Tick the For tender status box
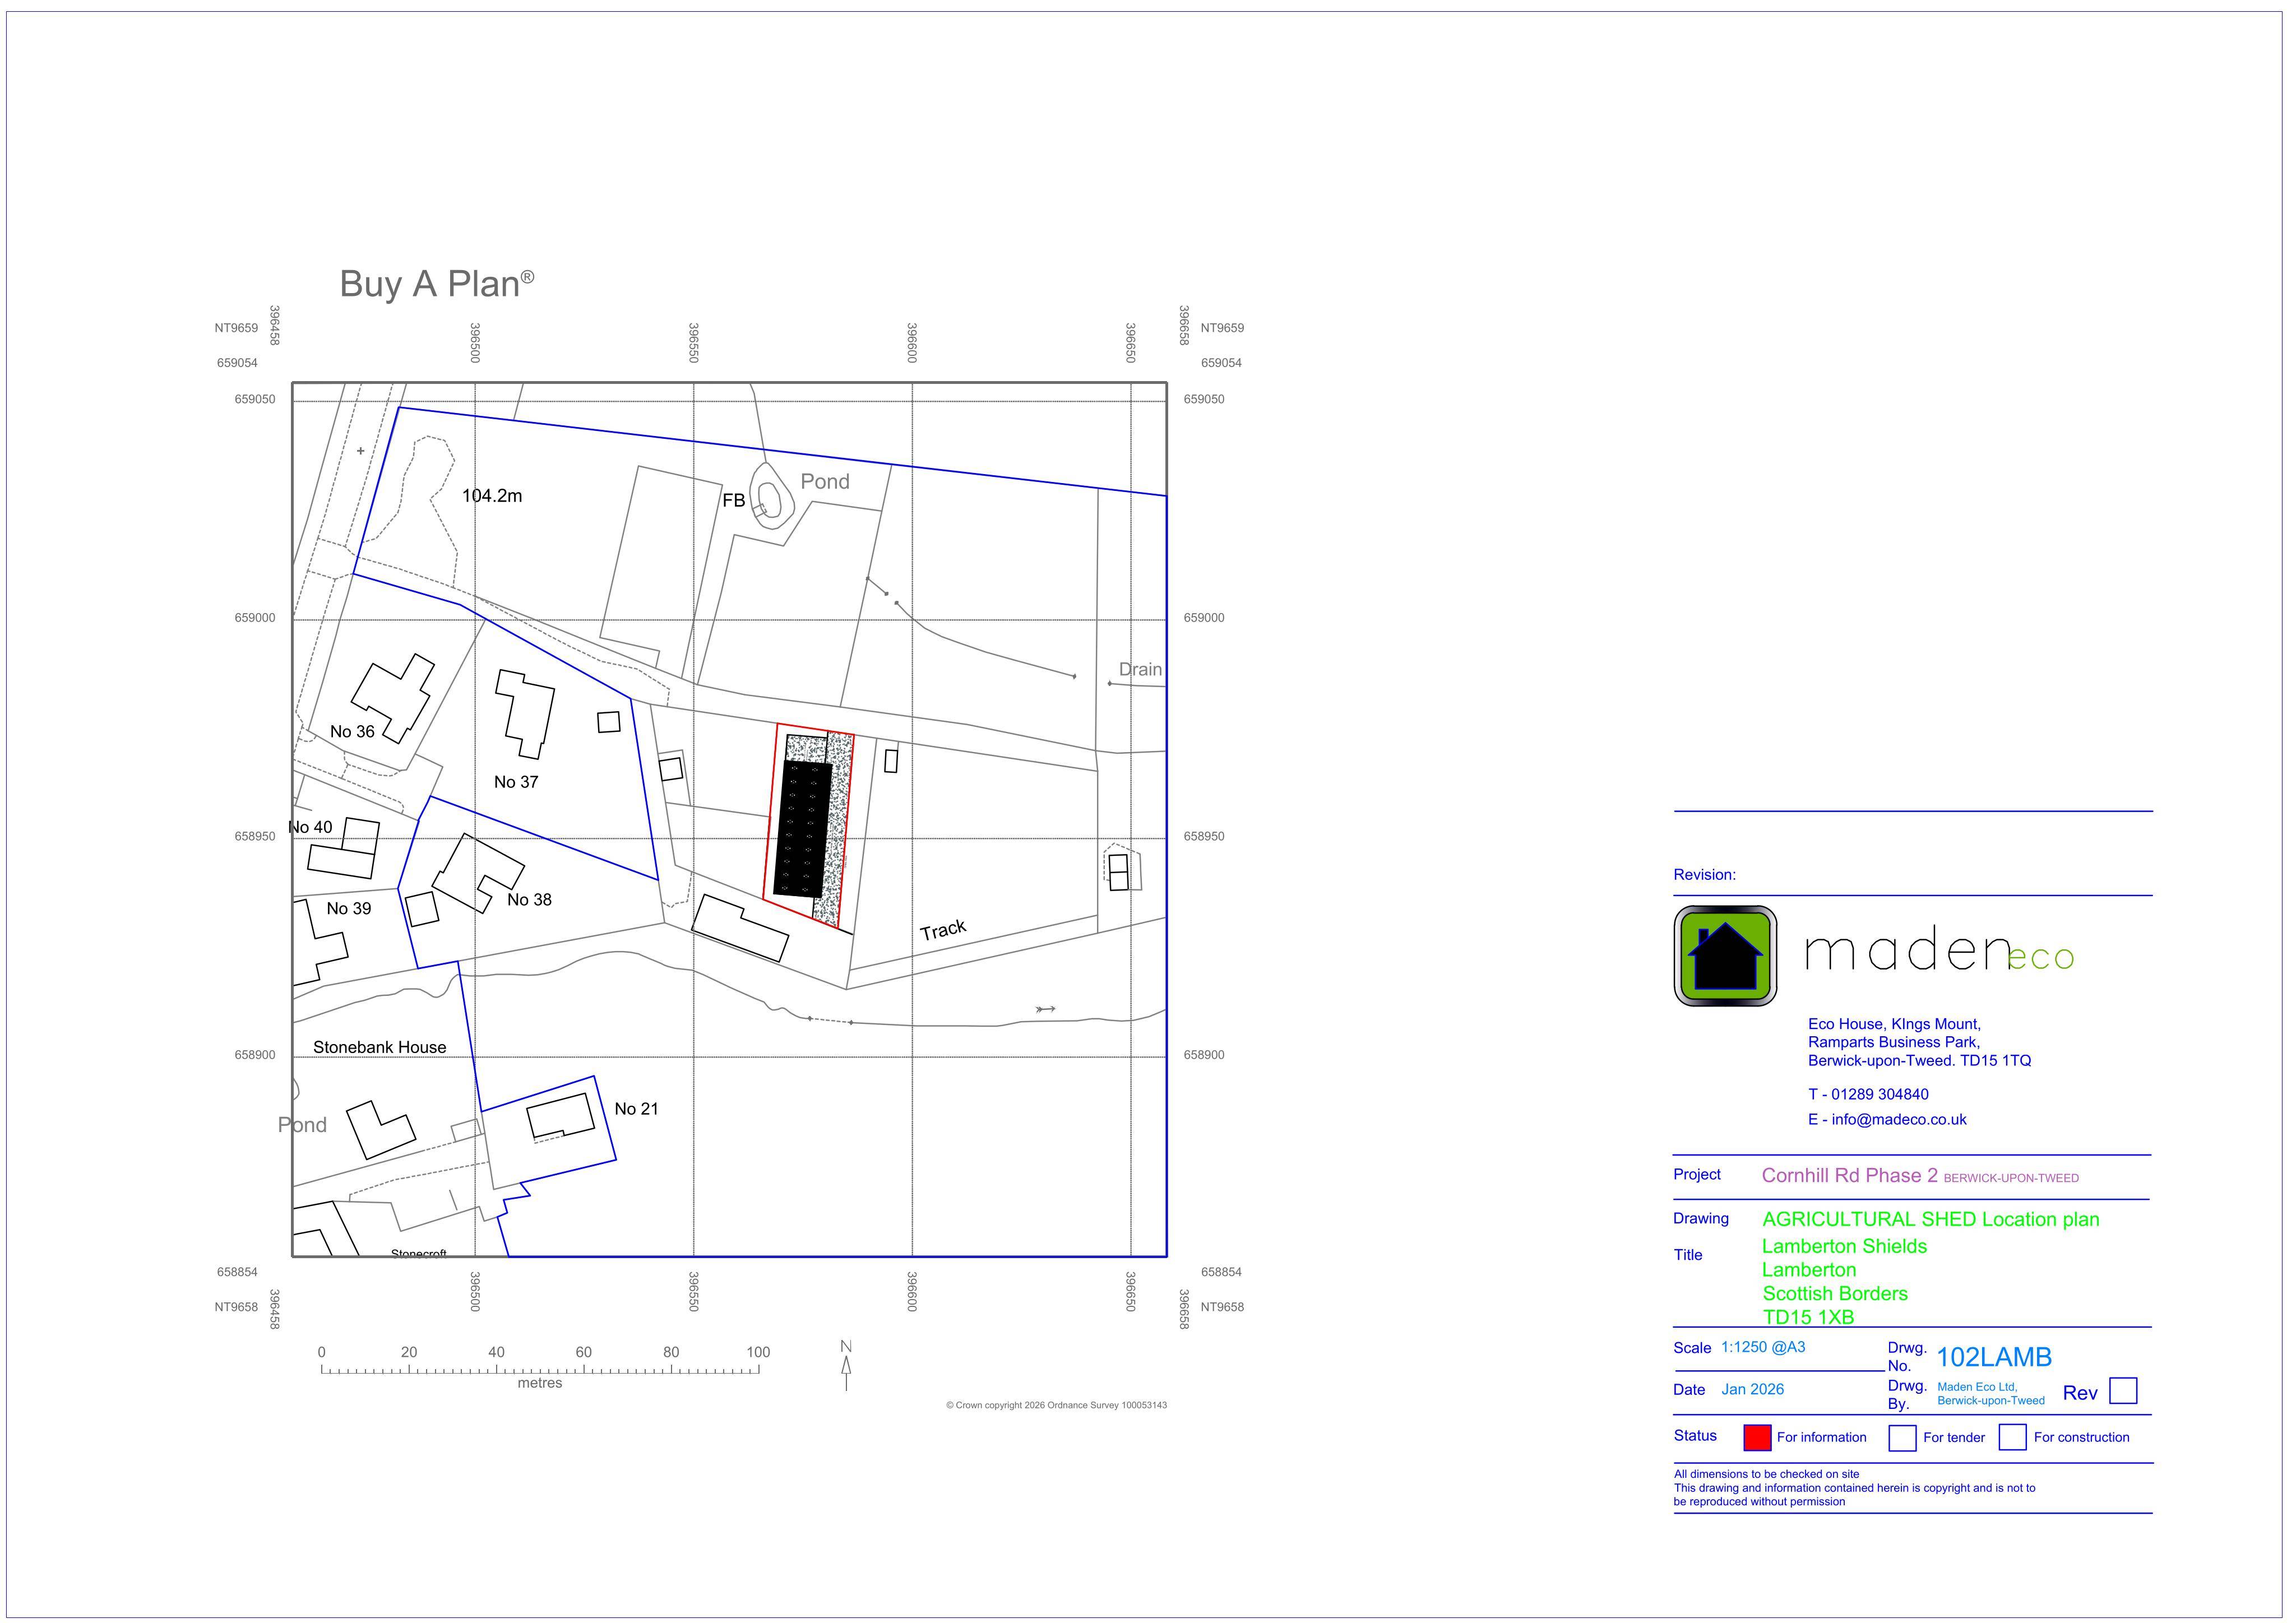The height and width of the screenshot is (1623, 2296). [x=1902, y=1437]
